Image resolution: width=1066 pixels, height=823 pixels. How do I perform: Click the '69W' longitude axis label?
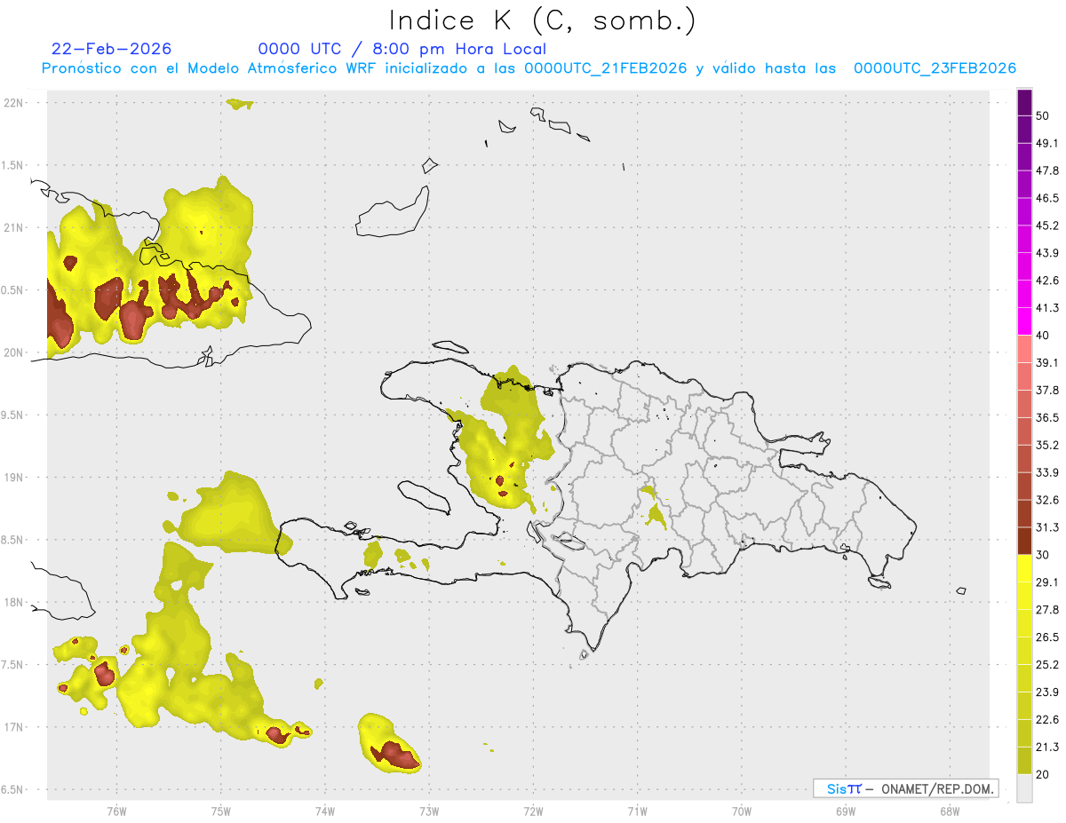846,811
